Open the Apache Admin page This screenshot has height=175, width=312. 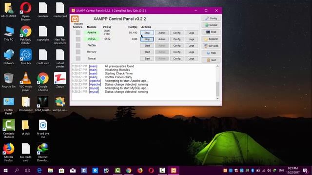[162, 33]
